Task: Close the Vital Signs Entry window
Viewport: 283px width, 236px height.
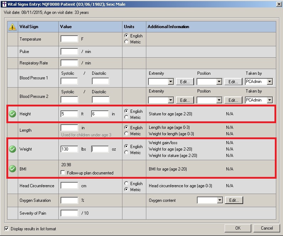Action: point(278,4)
